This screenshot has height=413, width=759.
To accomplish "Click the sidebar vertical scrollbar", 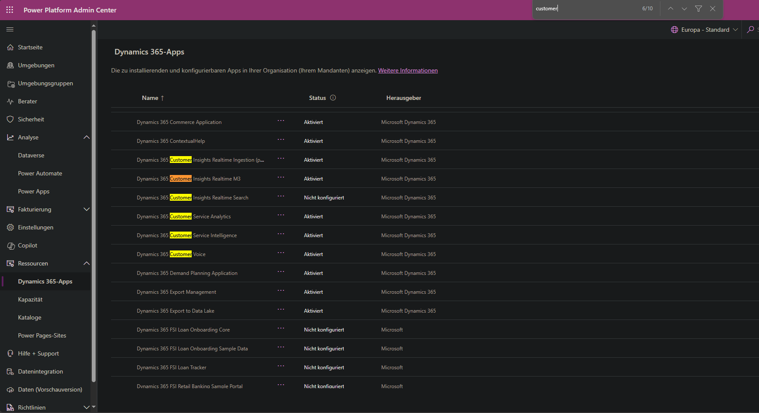I will pyautogui.click(x=93, y=206).
